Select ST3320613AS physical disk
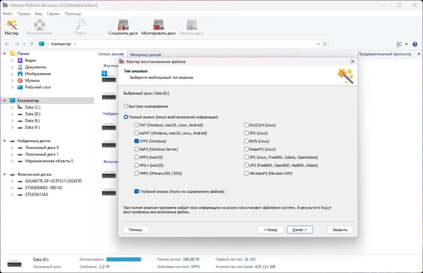This screenshot has height=273, width=423. pyautogui.click(x=37, y=195)
